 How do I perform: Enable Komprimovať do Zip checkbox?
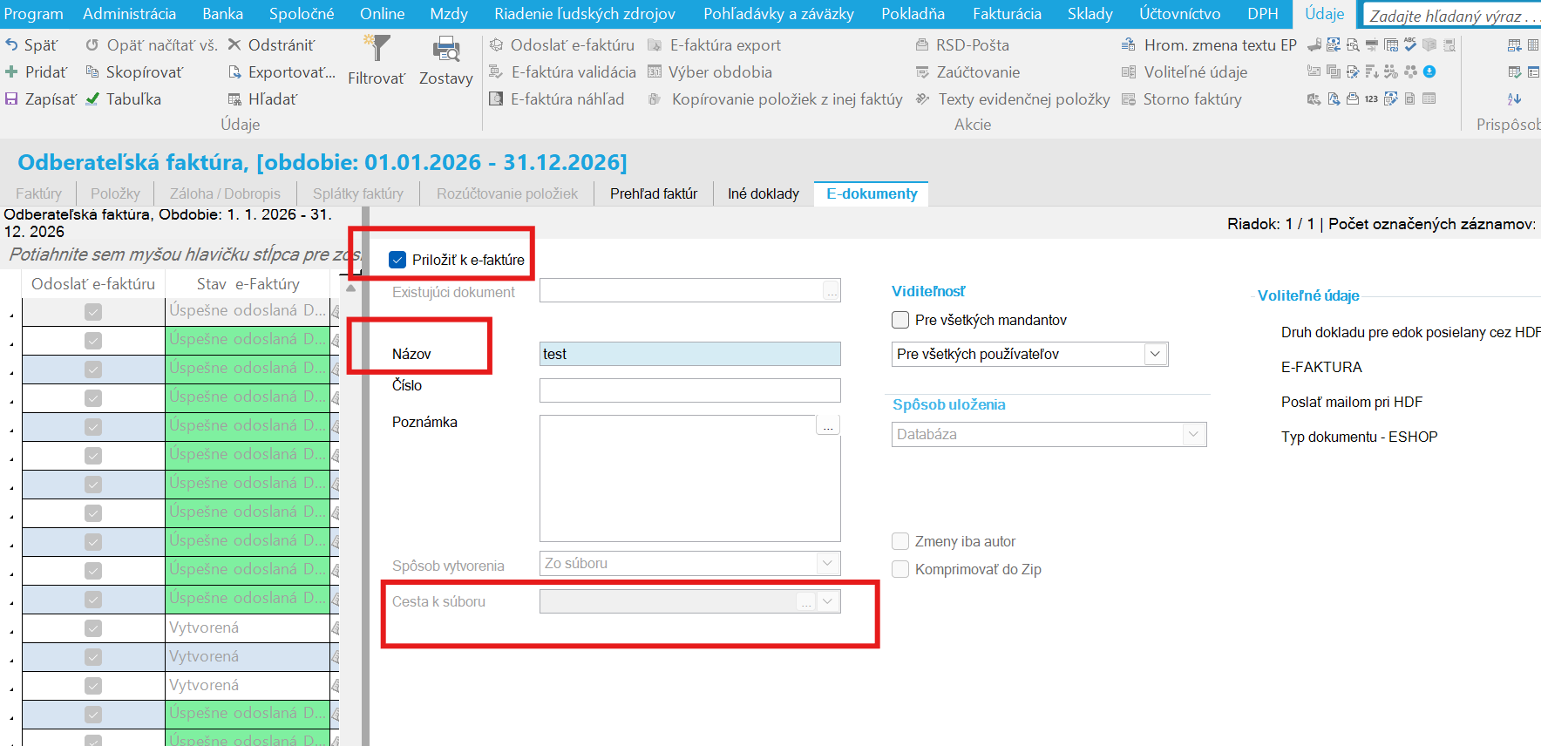point(900,569)
